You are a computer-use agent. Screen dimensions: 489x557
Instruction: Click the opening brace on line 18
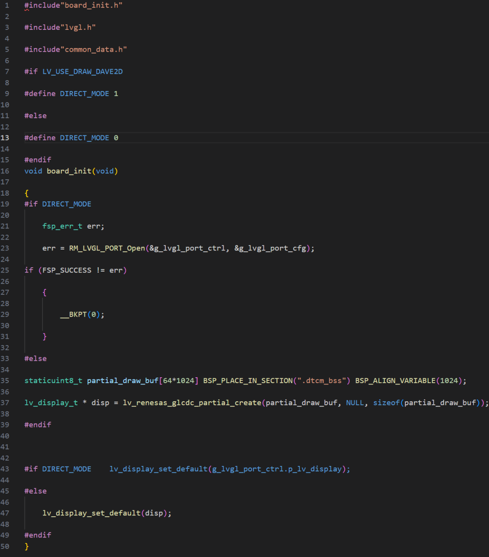(27, 193)
